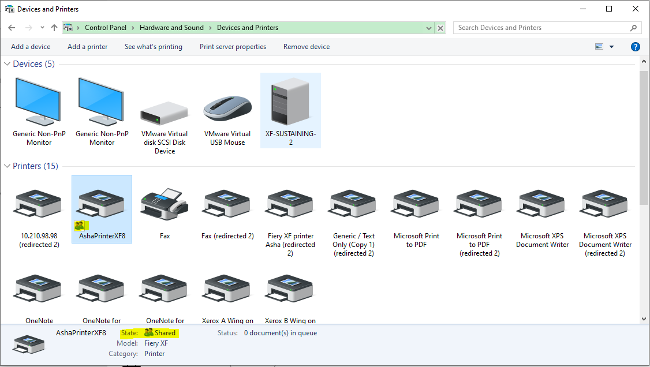Select Fiery XF printer Asha (redirected 2)

click(290, 217)
